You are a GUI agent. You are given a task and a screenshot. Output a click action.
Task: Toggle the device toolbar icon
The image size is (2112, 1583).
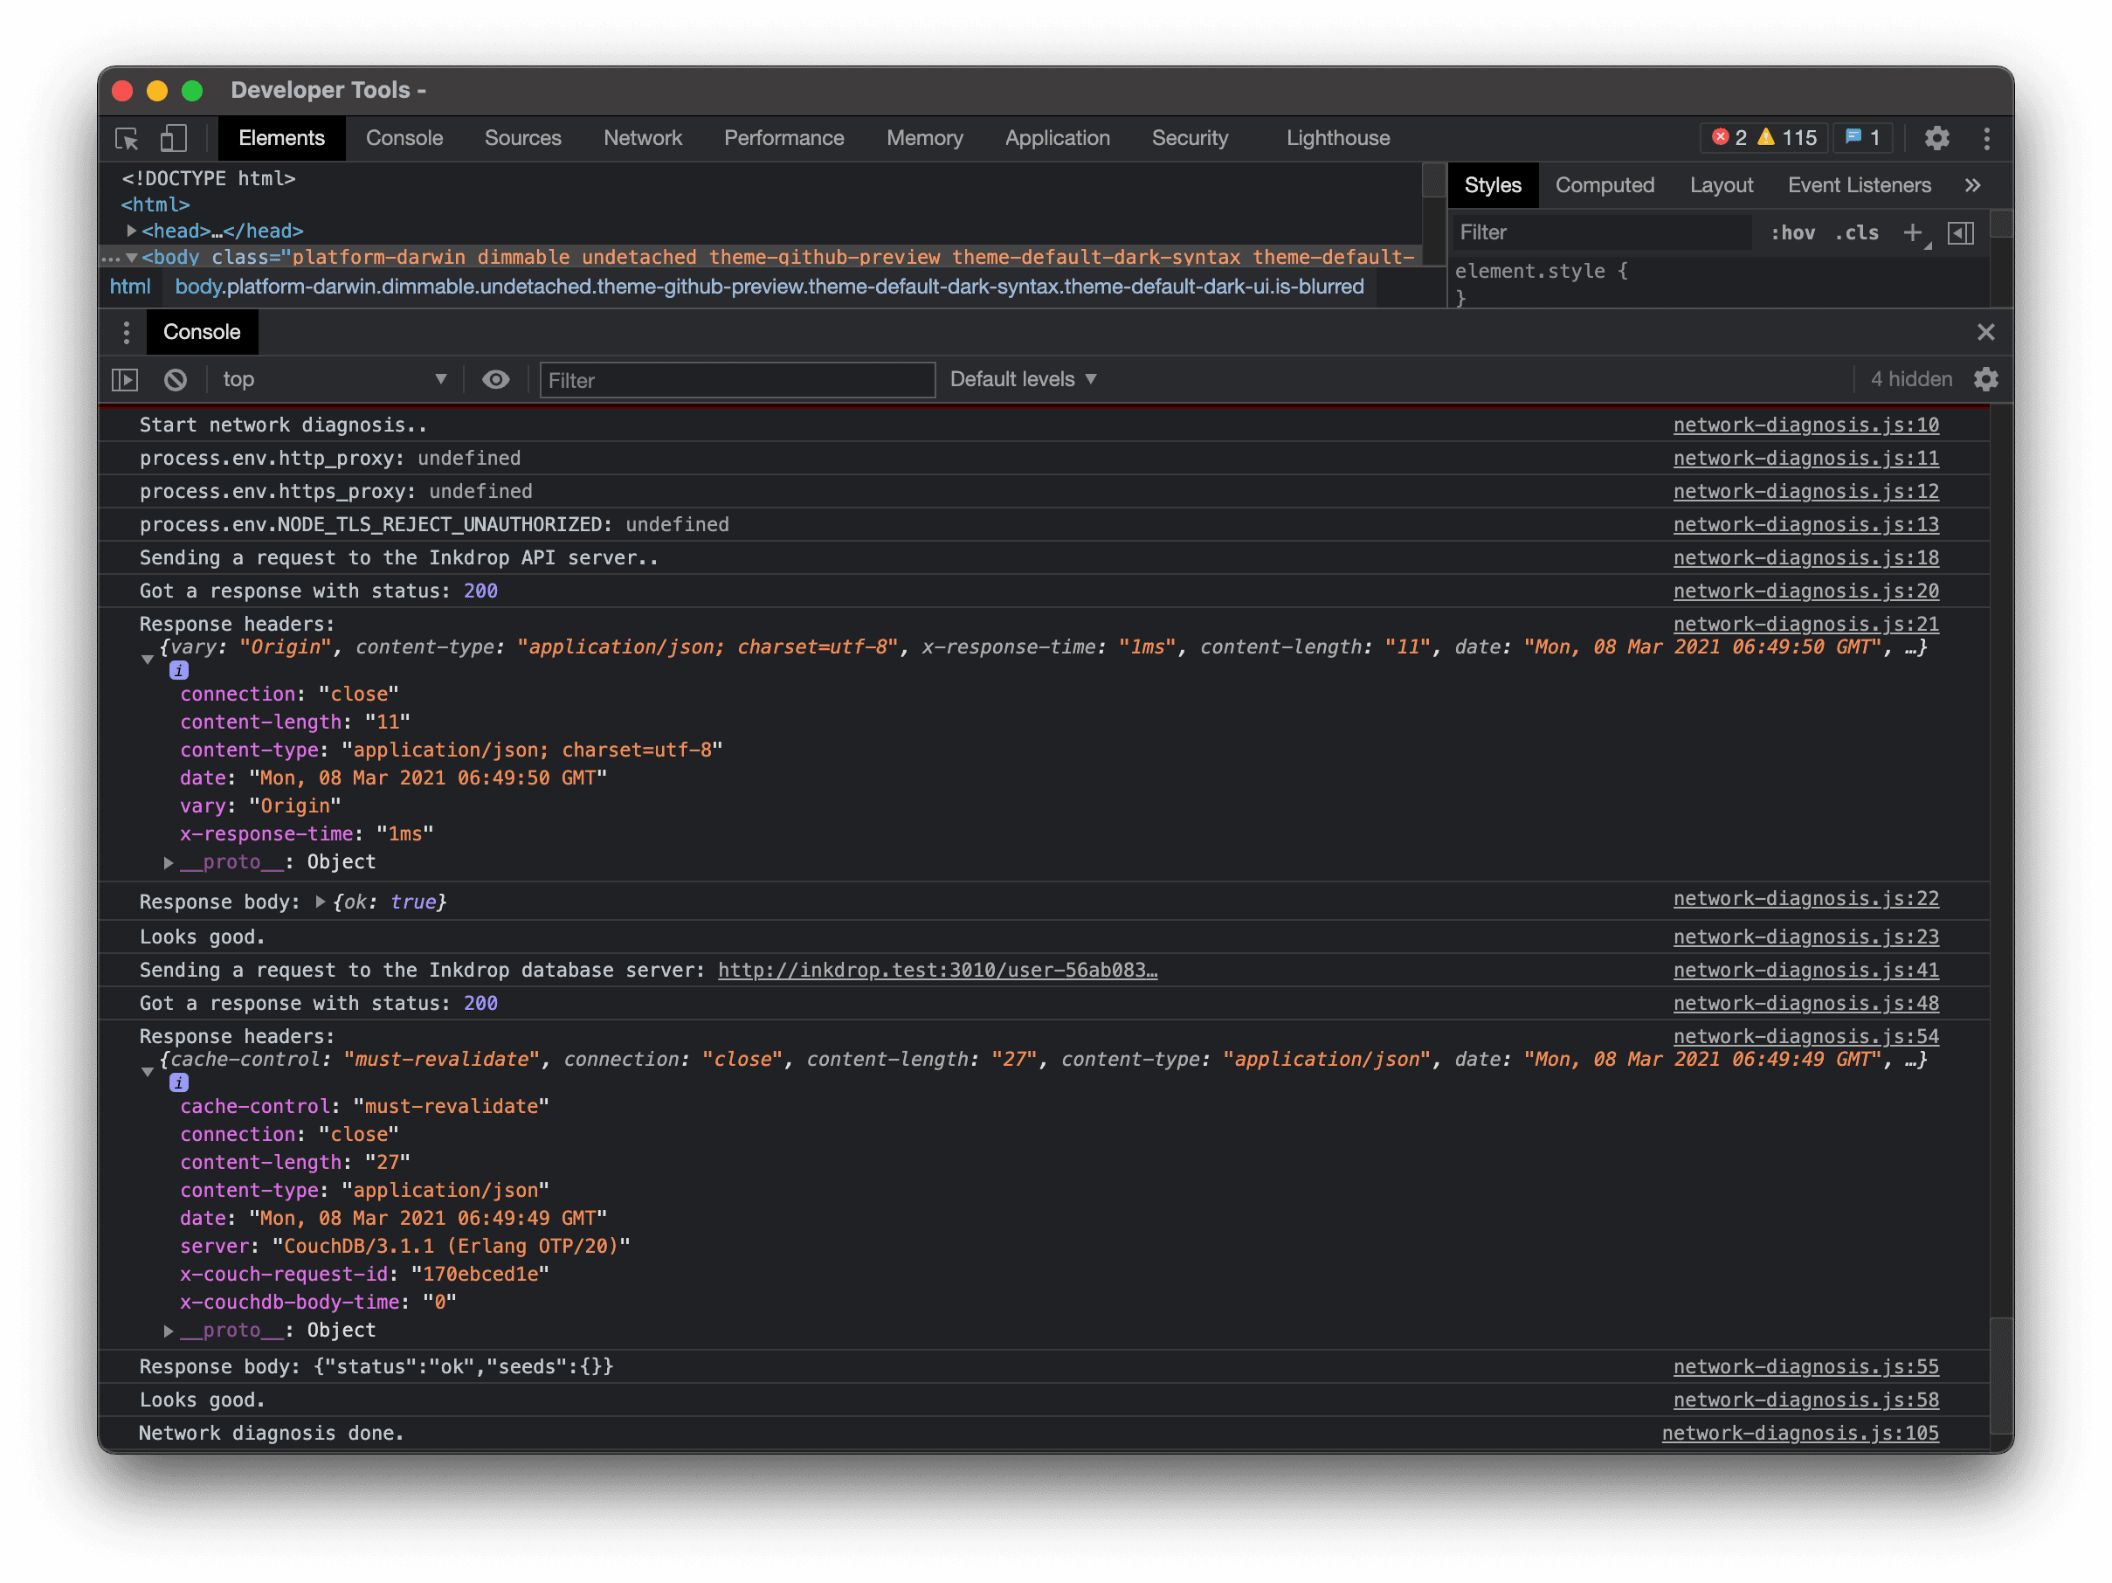tap(174, 138)
